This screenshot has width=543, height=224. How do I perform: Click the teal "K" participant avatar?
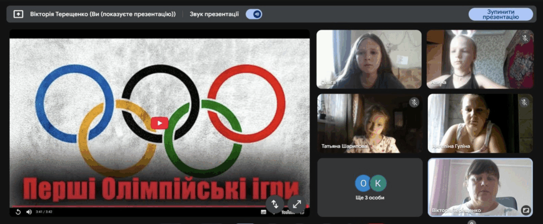[378, 184]
